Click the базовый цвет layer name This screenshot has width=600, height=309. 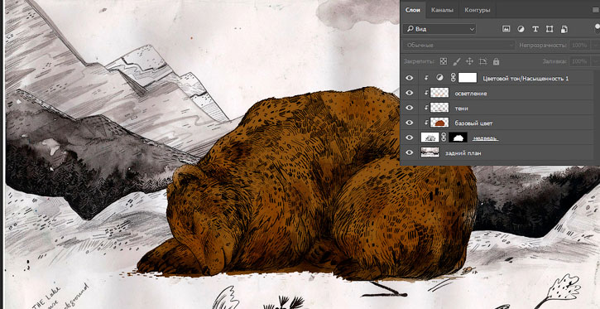[x=473, y=123]
